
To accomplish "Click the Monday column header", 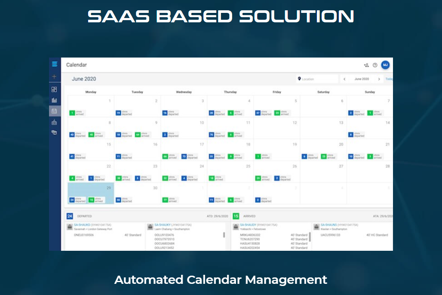I will tap(91, 92).
